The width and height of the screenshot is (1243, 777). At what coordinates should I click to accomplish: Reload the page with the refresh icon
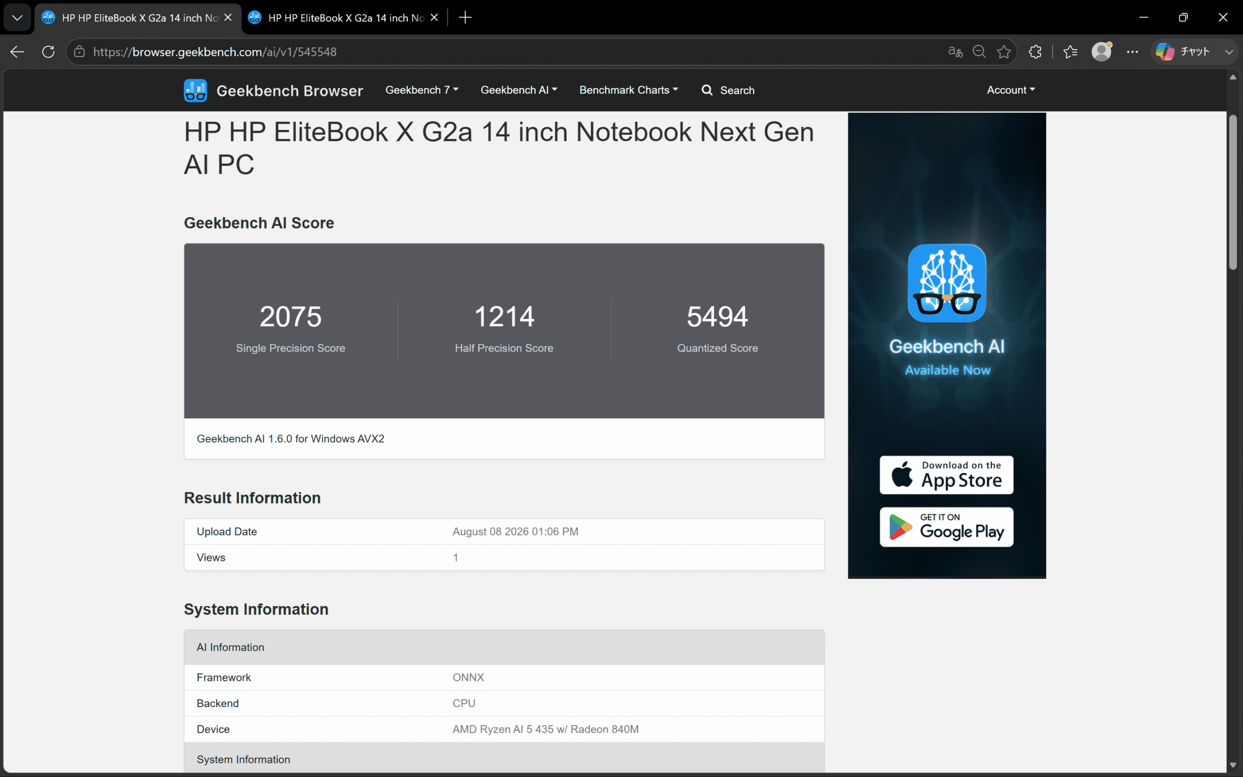pos(48,52)
